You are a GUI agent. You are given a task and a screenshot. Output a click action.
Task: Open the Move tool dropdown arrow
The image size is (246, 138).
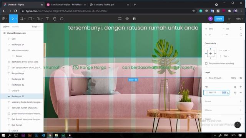16,19
